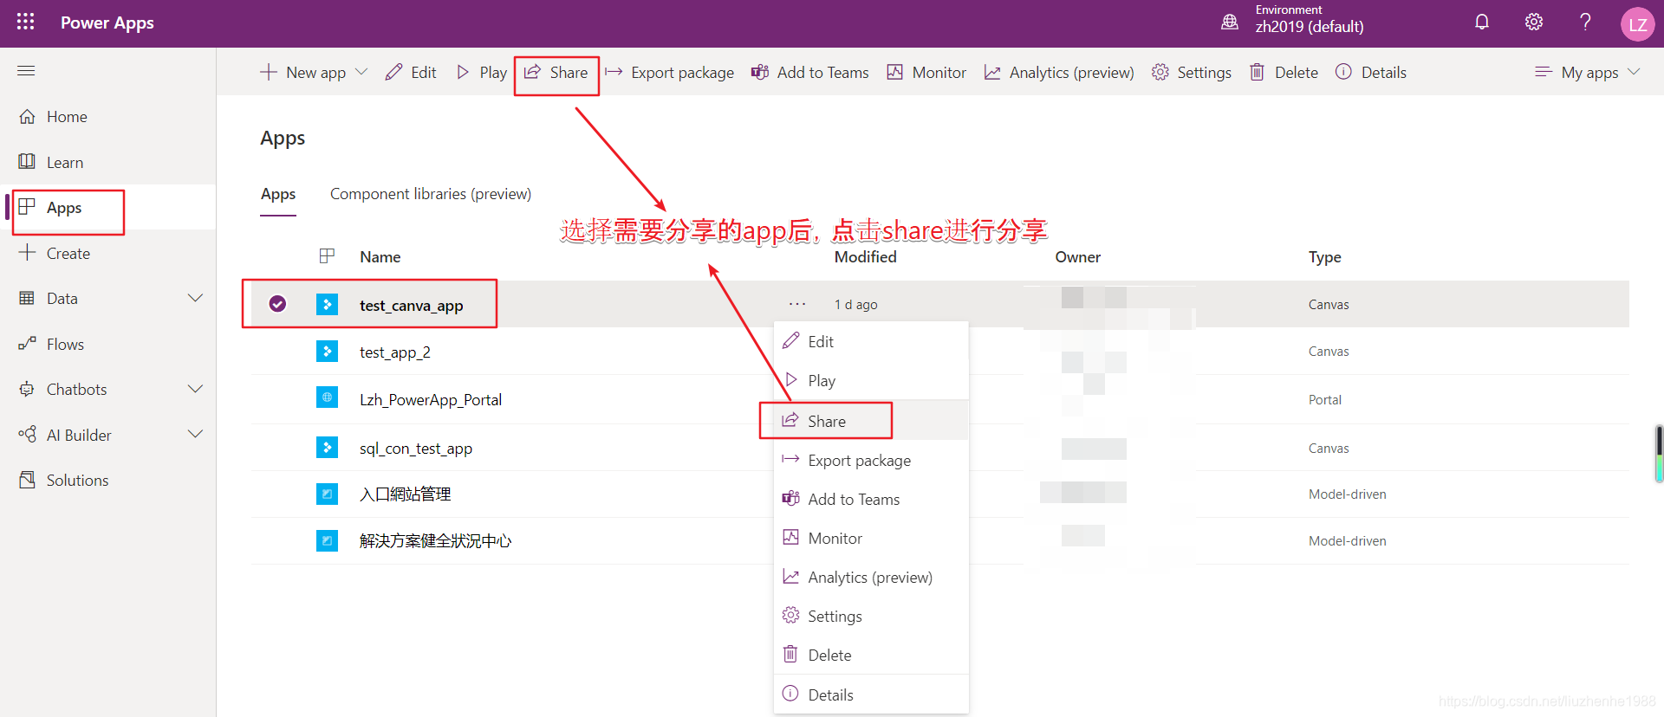Uncheck the test_canva_app selection checkmark

click(x=277, y=304)
